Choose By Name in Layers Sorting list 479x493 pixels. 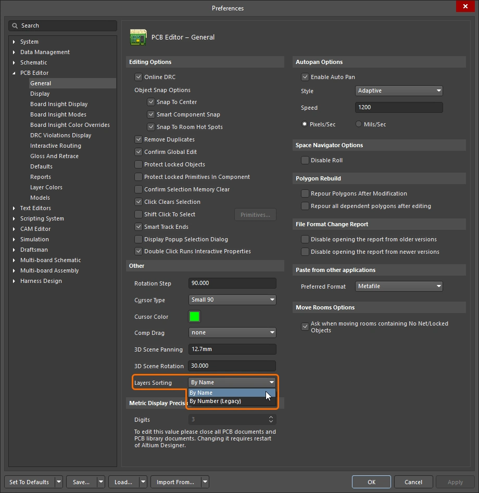[232, 393]
